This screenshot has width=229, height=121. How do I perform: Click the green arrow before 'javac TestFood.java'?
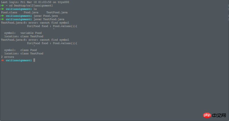pyautogui.click(x=3, y=19)
